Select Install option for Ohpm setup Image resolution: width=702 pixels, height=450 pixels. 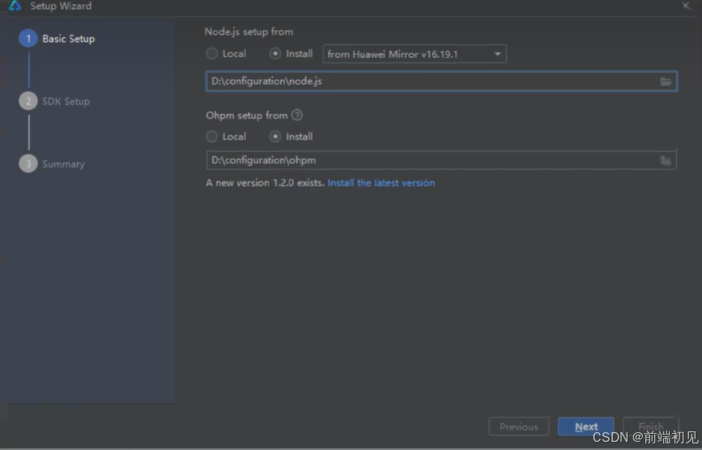coord(291,137)
